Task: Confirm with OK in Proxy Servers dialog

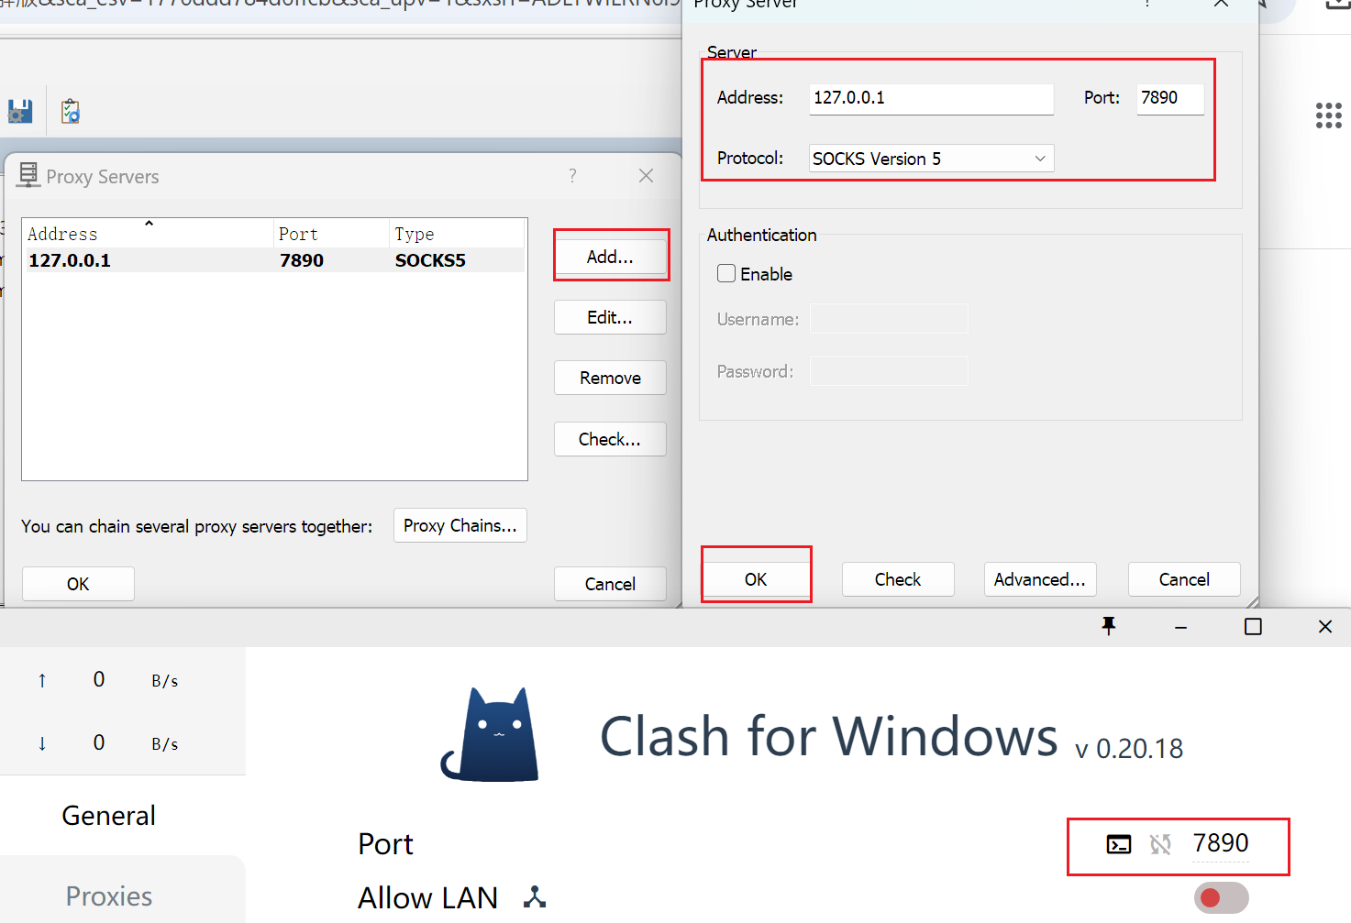Action: 78,584
